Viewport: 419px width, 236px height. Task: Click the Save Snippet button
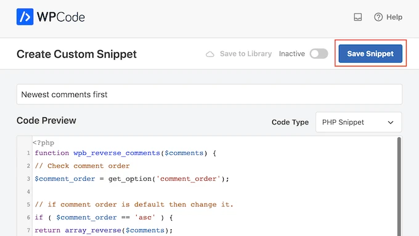tap(370, 53)
